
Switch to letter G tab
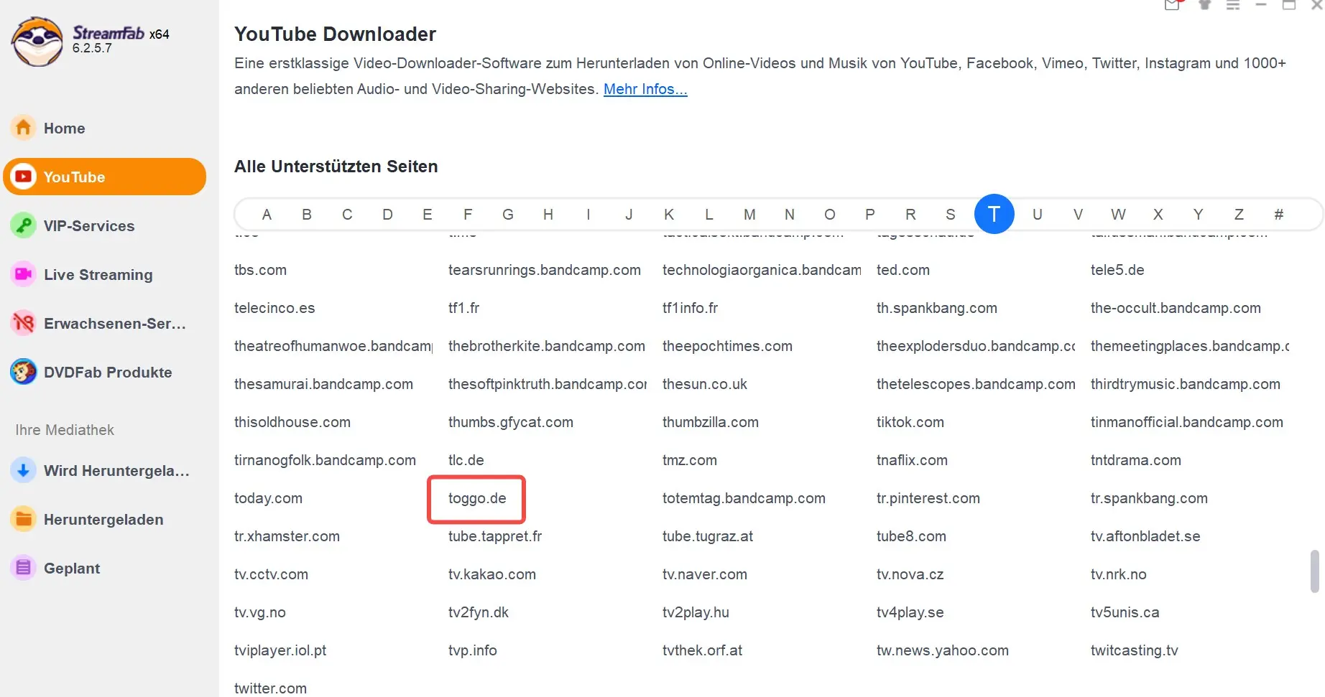click(x=508, y=214)
